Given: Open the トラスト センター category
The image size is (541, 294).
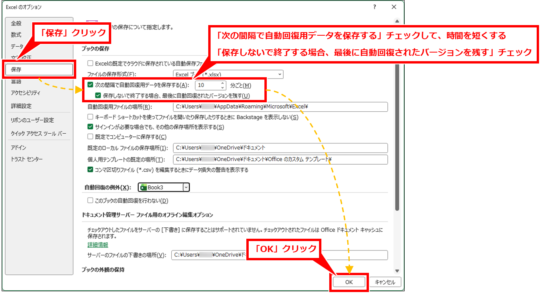Looking at the screenshot, I should point(27,159).
